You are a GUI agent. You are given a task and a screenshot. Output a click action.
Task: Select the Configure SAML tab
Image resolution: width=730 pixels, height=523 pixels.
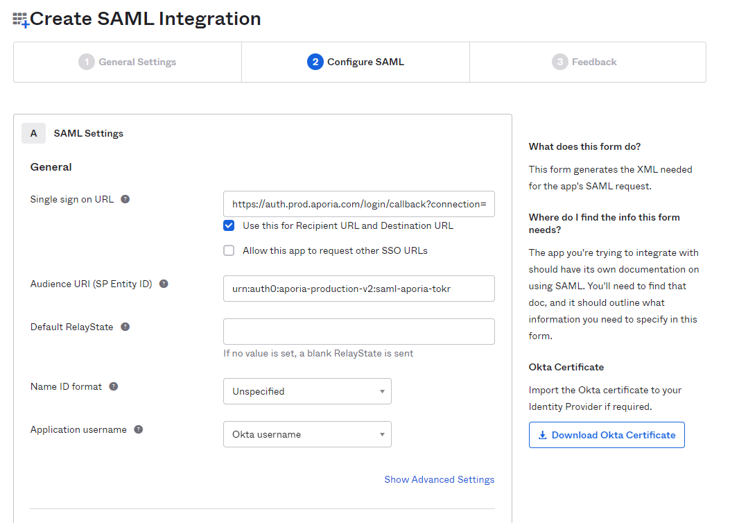click(x=356, y=62)
